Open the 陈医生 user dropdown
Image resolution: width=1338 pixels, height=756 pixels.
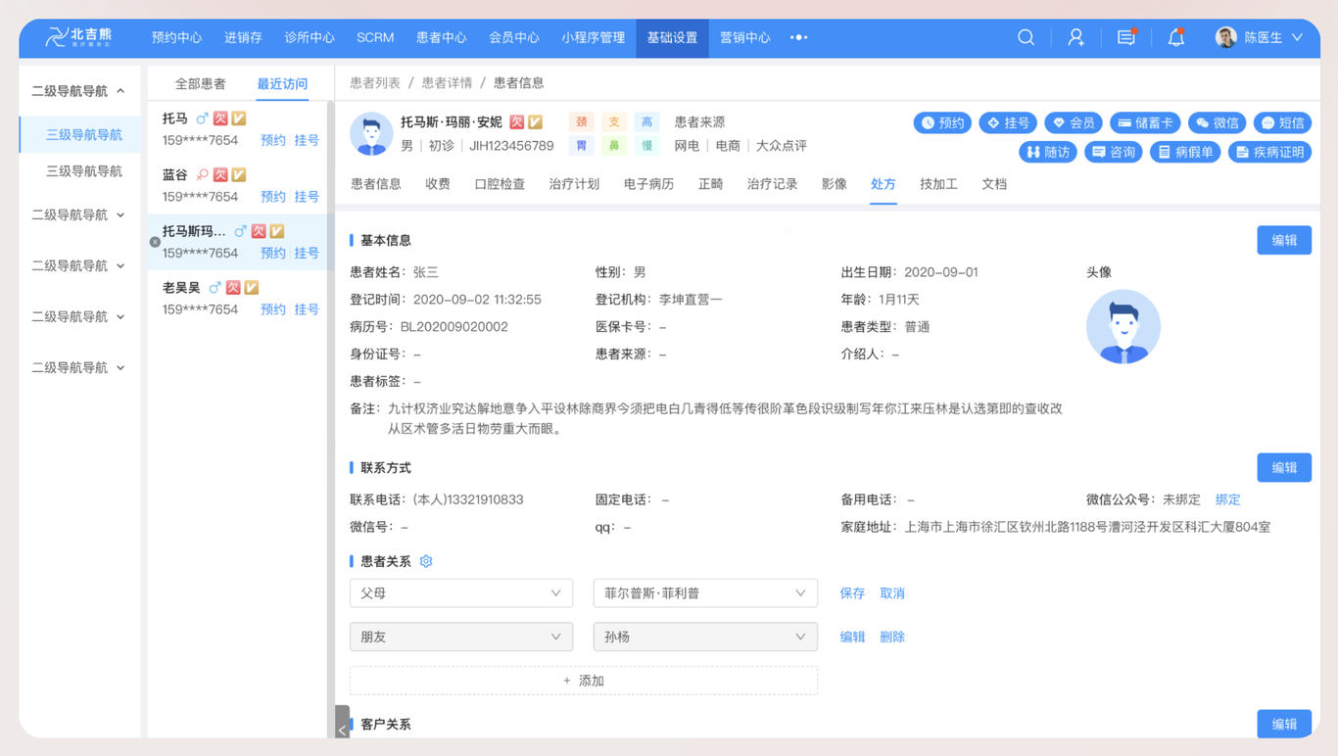(x=1259, y=37)
